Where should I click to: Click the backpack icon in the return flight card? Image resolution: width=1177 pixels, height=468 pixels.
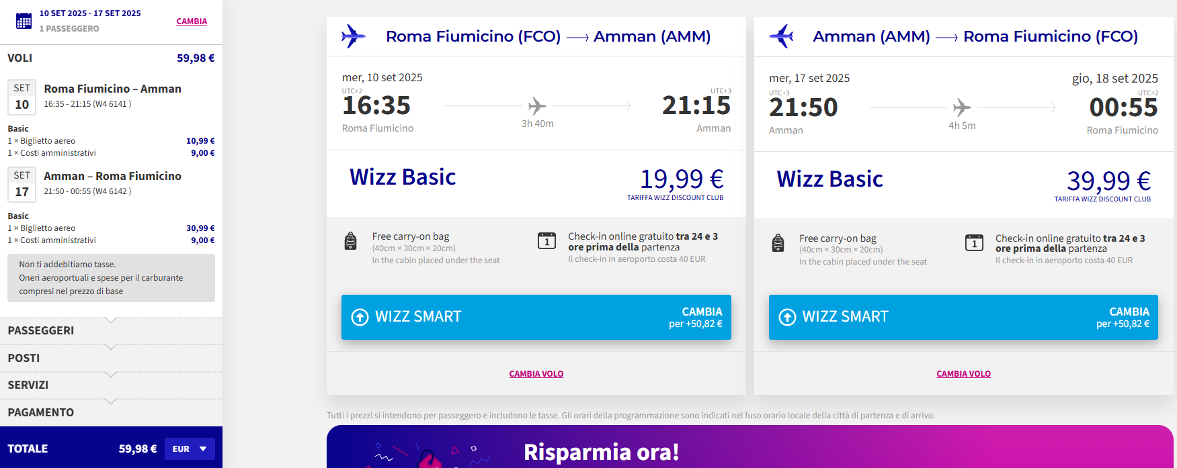click(x=778, y=242)
